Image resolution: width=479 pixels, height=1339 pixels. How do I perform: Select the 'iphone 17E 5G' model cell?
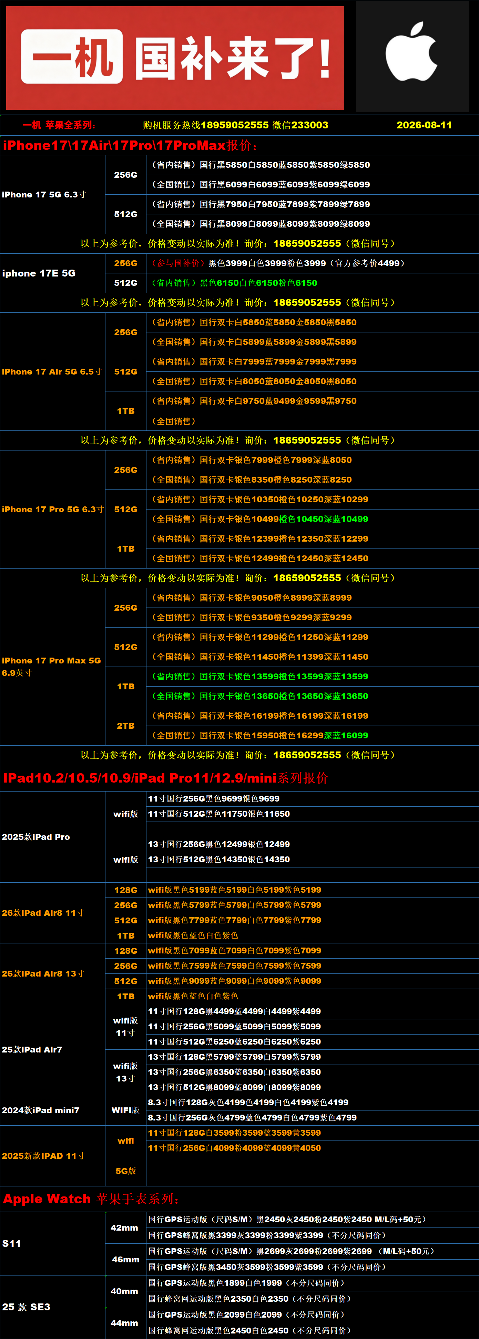(x=53, y=273)
